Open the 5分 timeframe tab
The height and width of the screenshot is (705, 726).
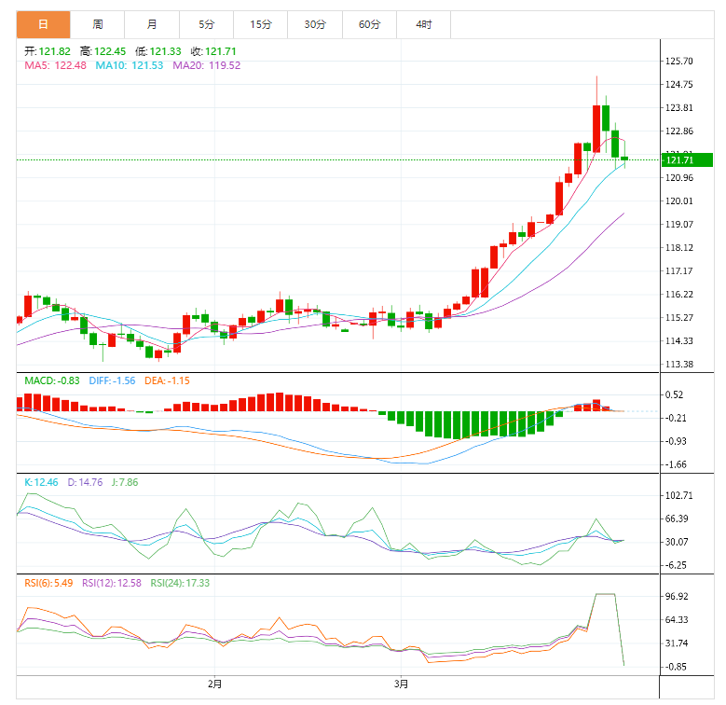(x=207, y=24)
